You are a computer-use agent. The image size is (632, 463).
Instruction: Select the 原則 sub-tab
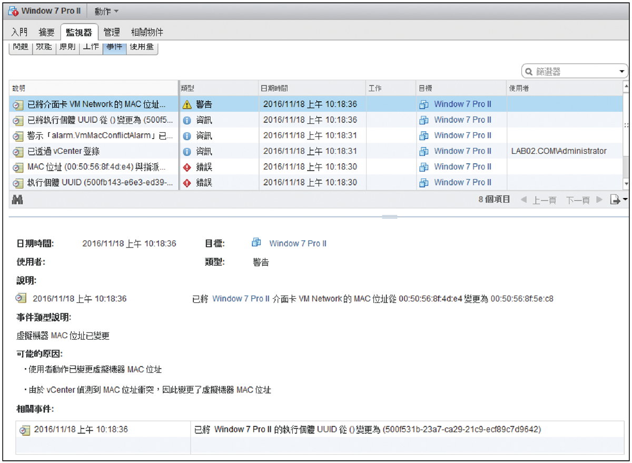(67, 47)
